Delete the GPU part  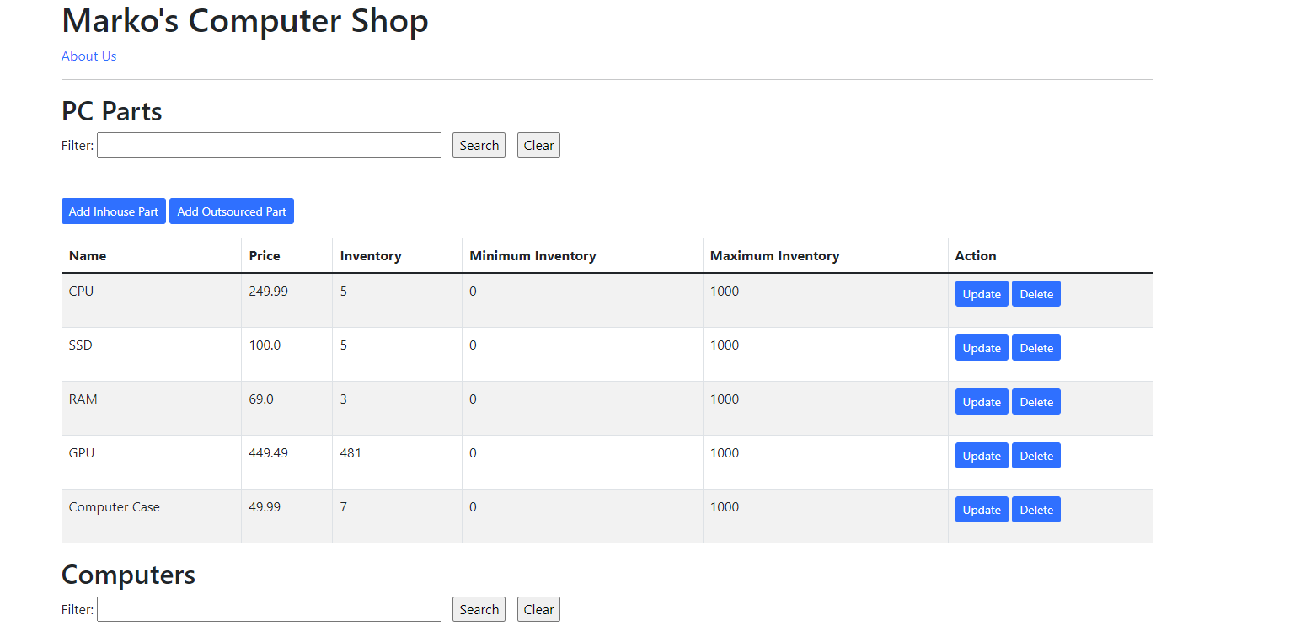tap(1035, 455)
